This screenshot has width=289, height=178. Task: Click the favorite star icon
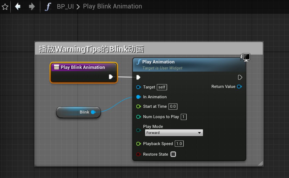coord(5,7)
